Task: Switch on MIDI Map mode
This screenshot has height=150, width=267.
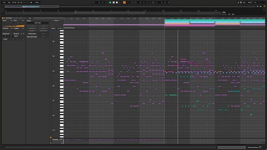Action: [x=249, y=2]
